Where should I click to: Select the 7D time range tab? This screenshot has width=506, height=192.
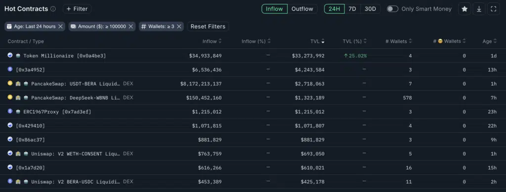(352, 9)
